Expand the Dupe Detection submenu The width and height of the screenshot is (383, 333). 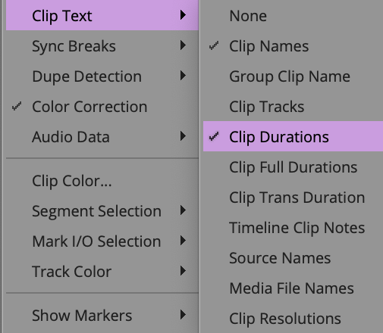pyautogui.click(x=102, y=76)
